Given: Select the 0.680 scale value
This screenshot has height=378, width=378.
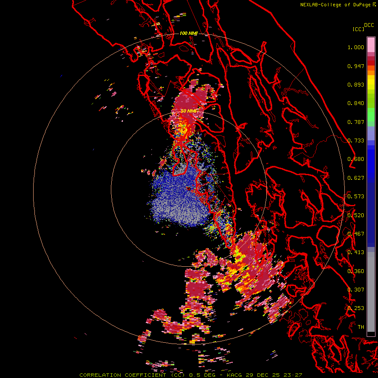Looking at the screenshot, I should click(x=356, y=159).
